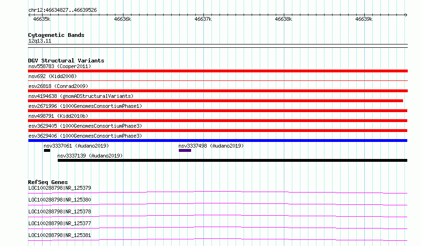This screenshot has width=421, height=246.
Task: Select the 12q13.11 band label
Action: 40,41
